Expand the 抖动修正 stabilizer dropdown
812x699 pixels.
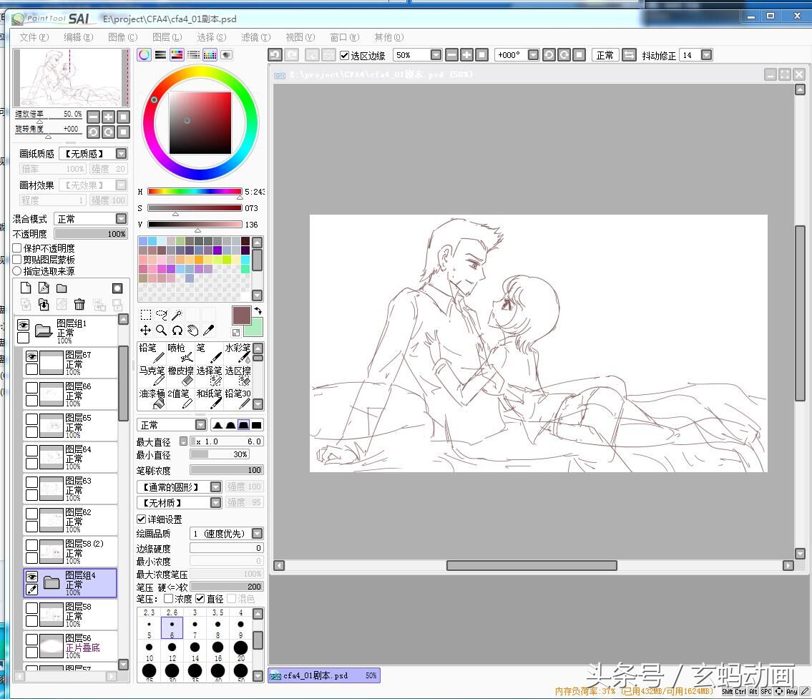[706, 55]
